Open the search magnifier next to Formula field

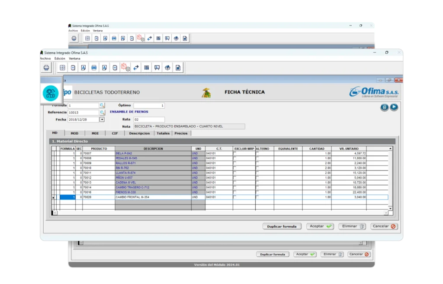[x=102, y=105]
